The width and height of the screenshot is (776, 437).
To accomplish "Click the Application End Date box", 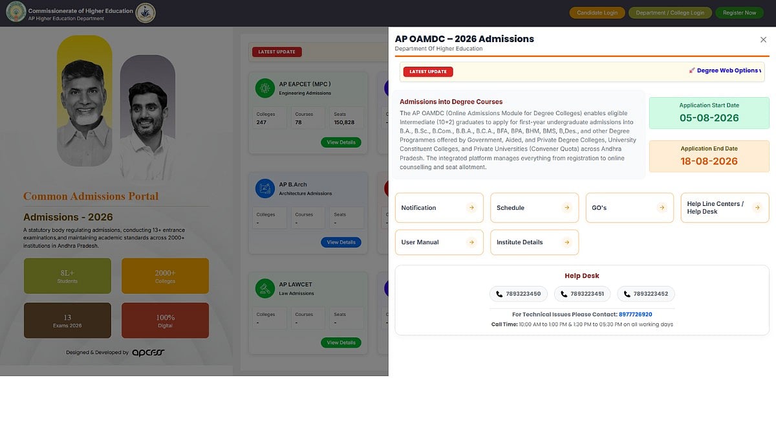I will tap(709, 157).
